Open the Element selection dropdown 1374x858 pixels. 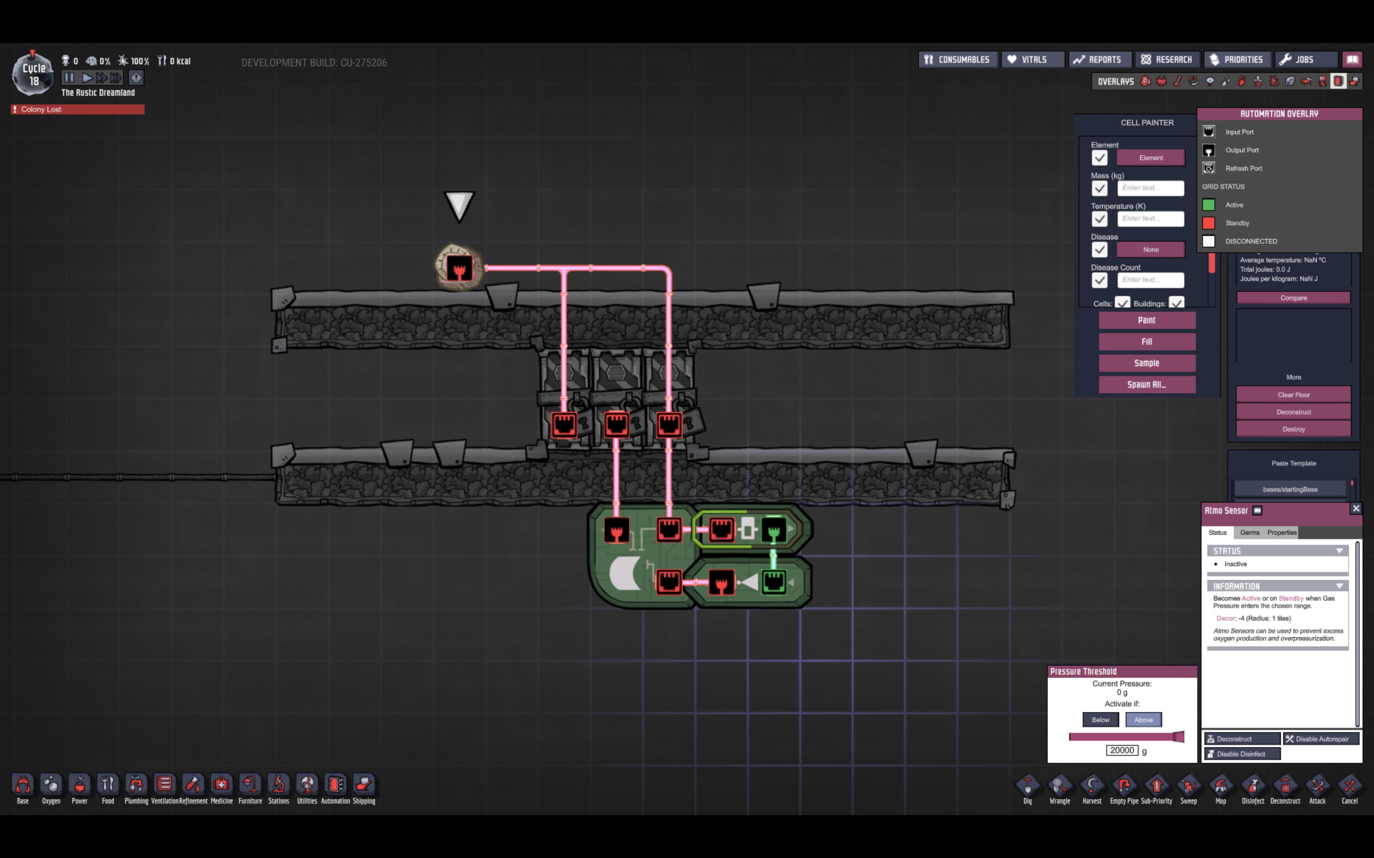click(x=1150, y=158)
